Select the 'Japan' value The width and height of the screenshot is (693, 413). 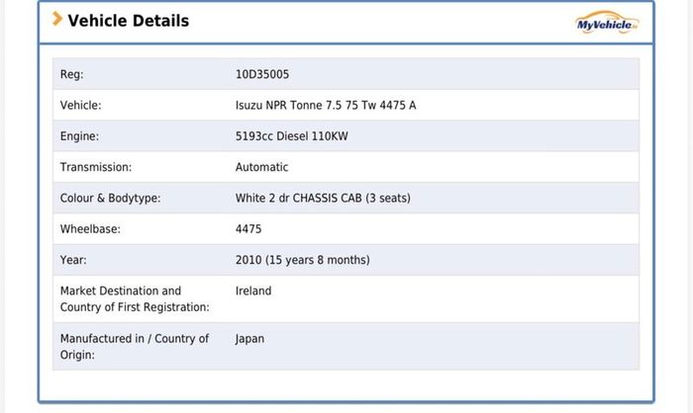point(249,339)
